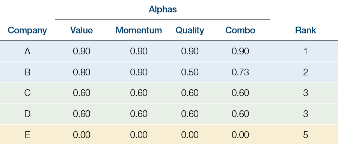The width and height of the screenshot is (338, 144).
Task: Click Company B's Combo value 0.73
Action: click(x=240, y=72)
